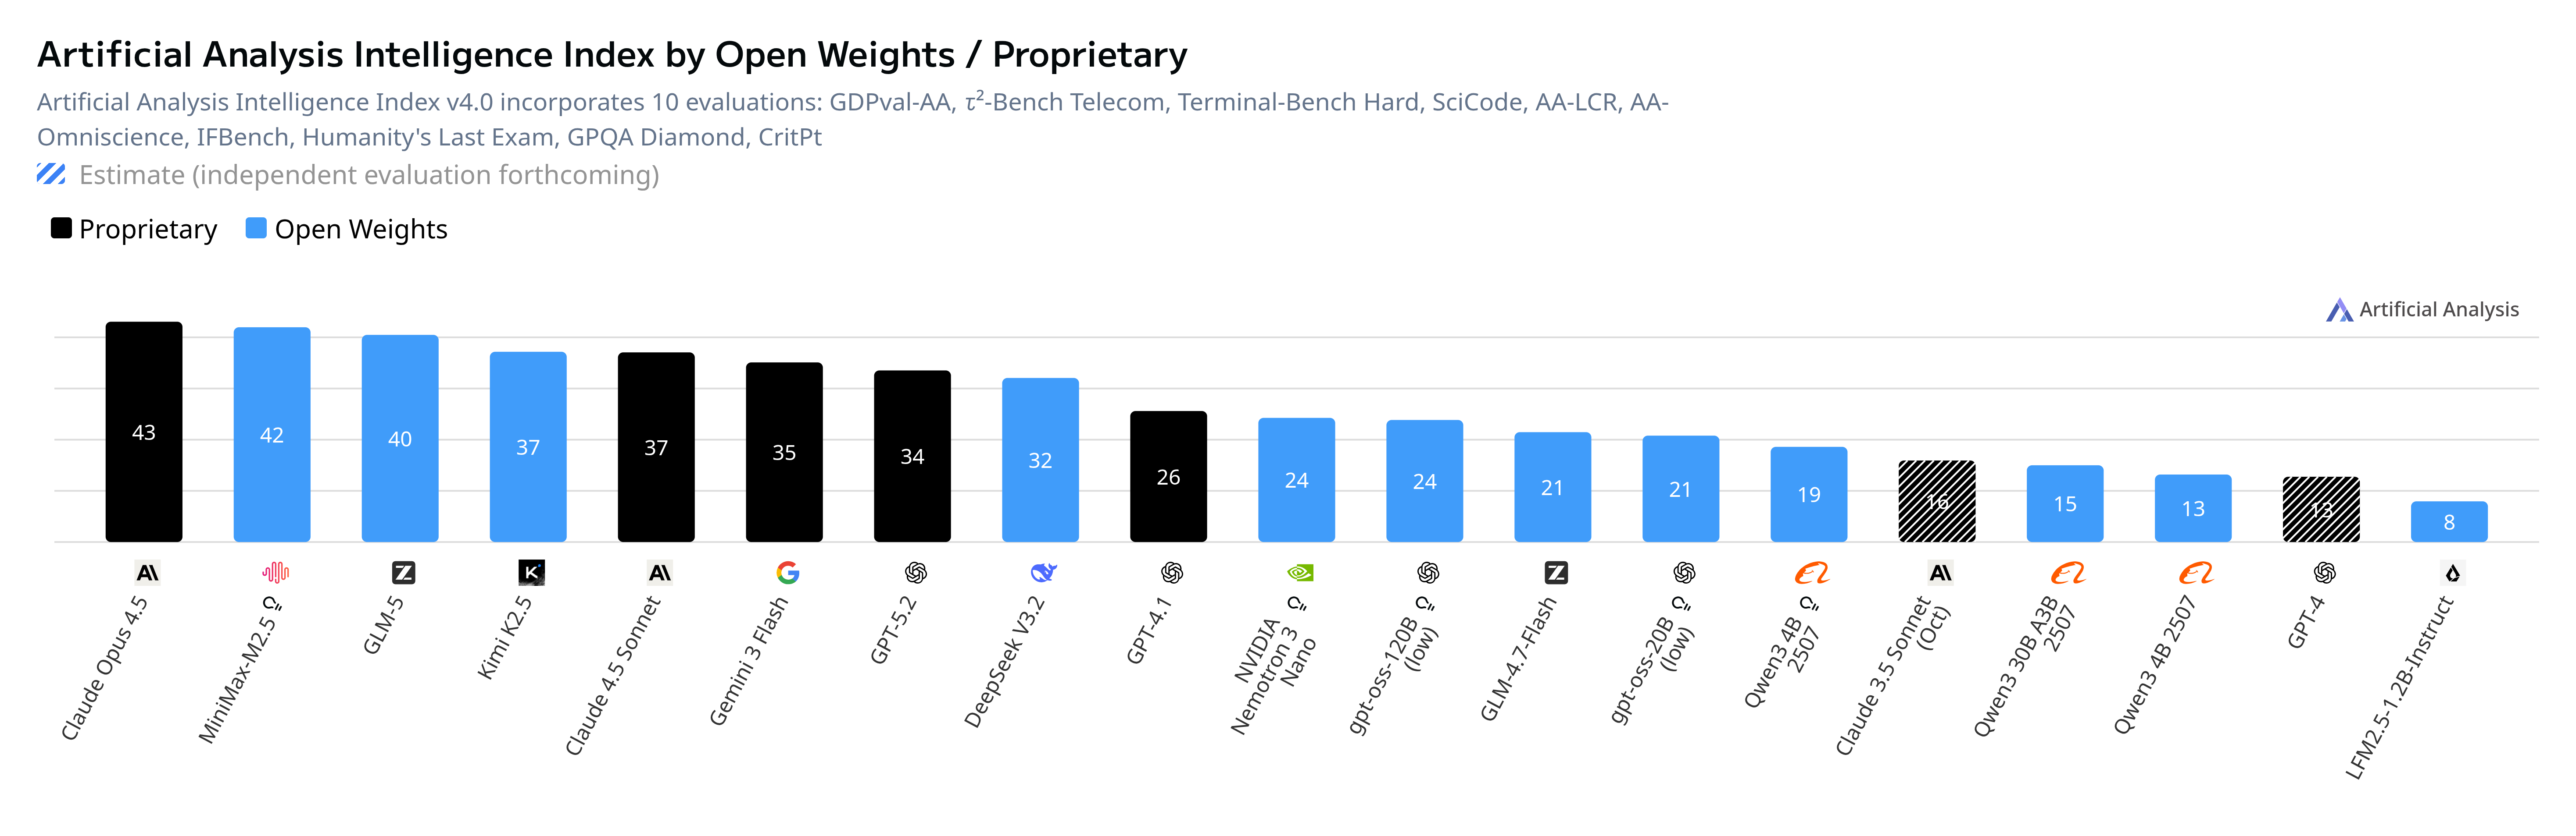The width and height of the screenshot is (2576, 836).
Task: Click the MiniMax logo below the 42 bar
Action: pyautogui.click(x=275, y=572)
